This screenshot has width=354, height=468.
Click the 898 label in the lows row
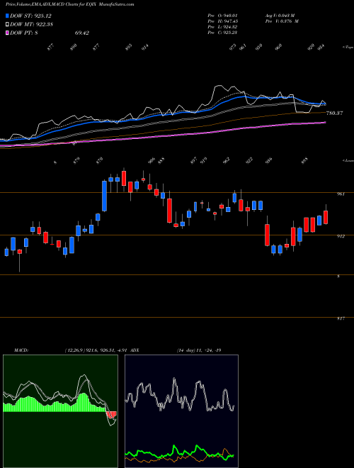305,160
